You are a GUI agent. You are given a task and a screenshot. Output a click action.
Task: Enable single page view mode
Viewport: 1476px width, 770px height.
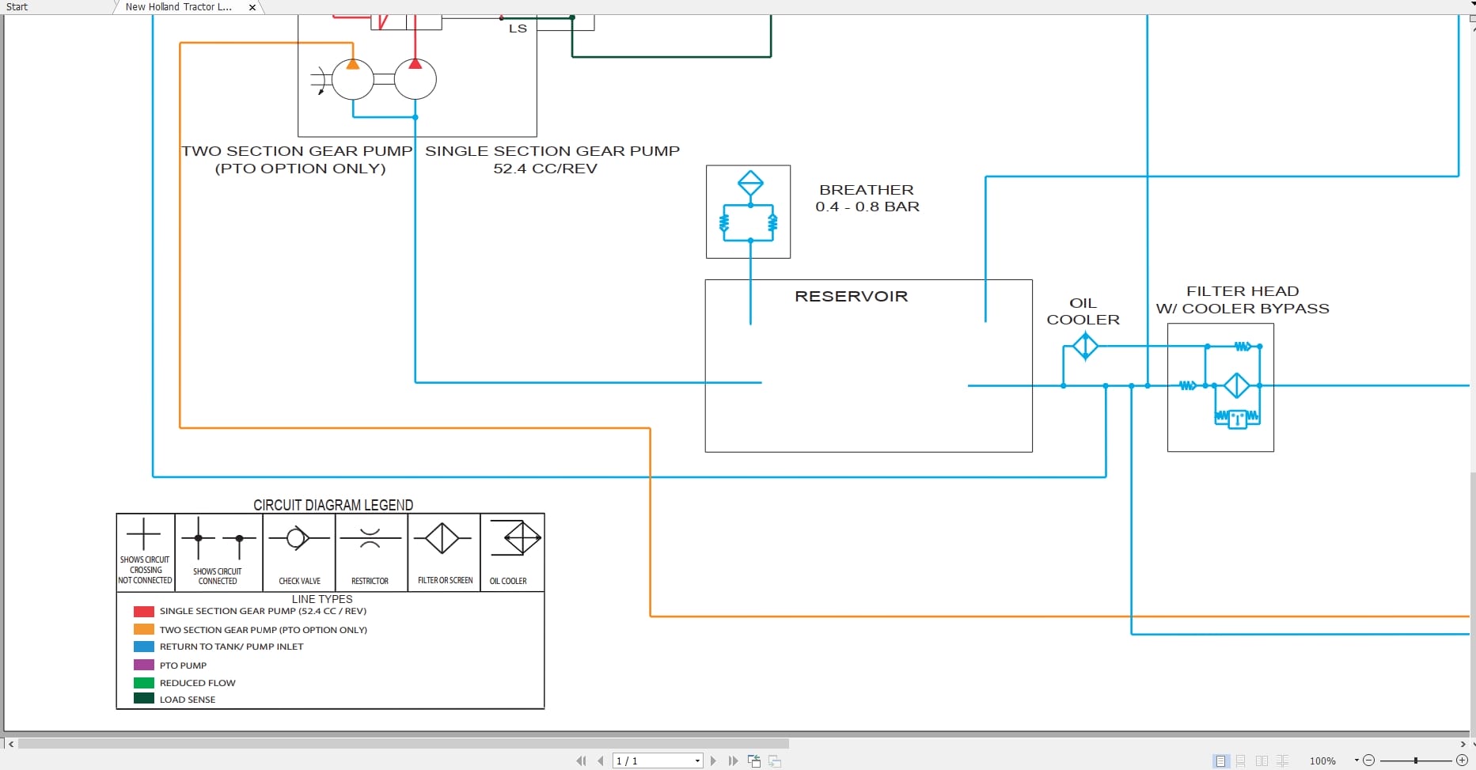(1220, 761)
